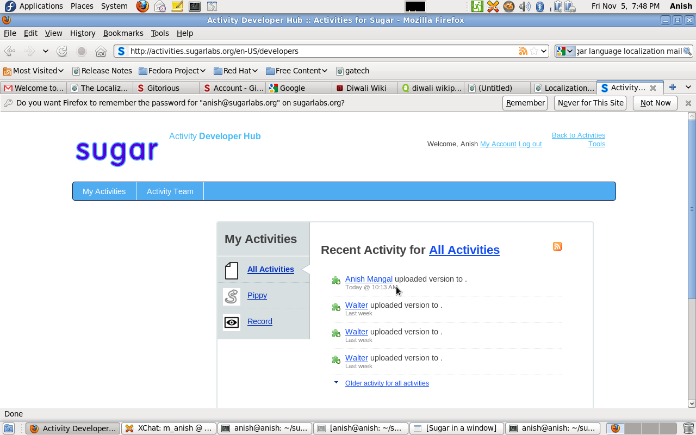Select the Activity Team navigation tab

pyautogui.click(x=170, y=191)
